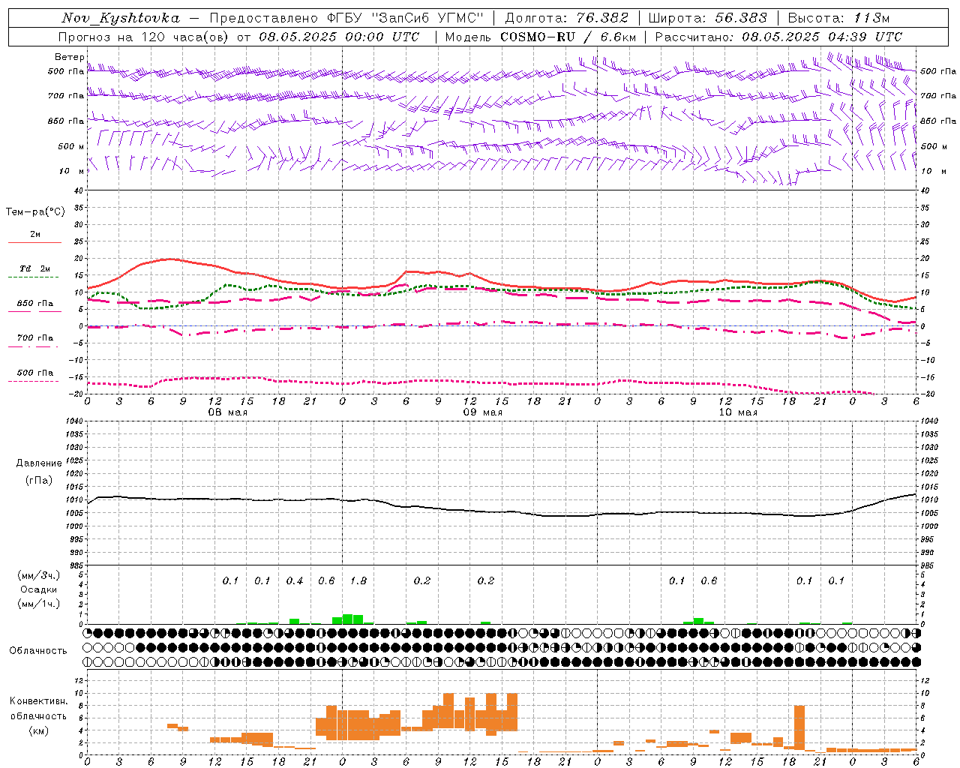Click the 09 мая date label
Screen dimensions: 960x768
[x=482, y=412]
